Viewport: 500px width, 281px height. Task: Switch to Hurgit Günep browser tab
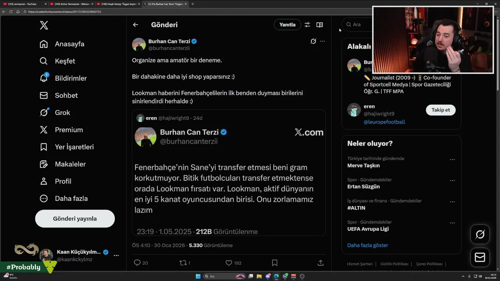point(117,4)
